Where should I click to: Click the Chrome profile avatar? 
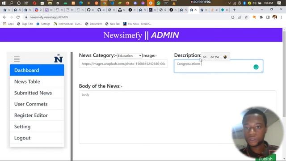click(x=275, y=17)
